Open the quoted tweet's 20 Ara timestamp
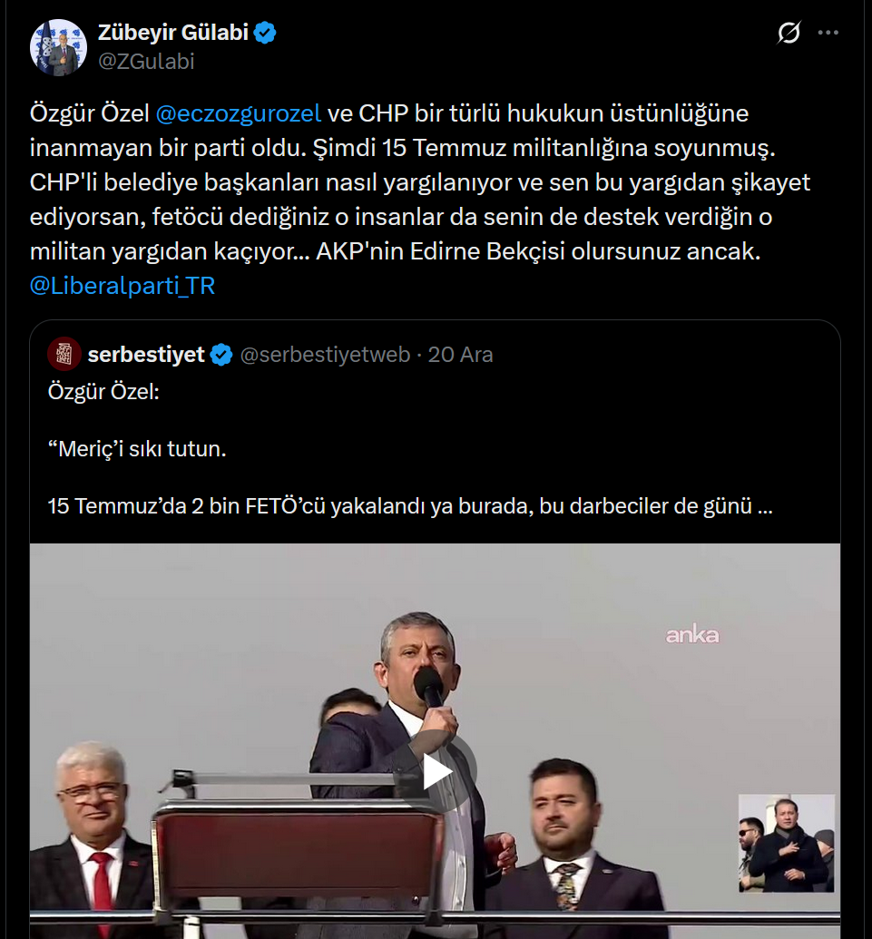 (x=460, y=355)
